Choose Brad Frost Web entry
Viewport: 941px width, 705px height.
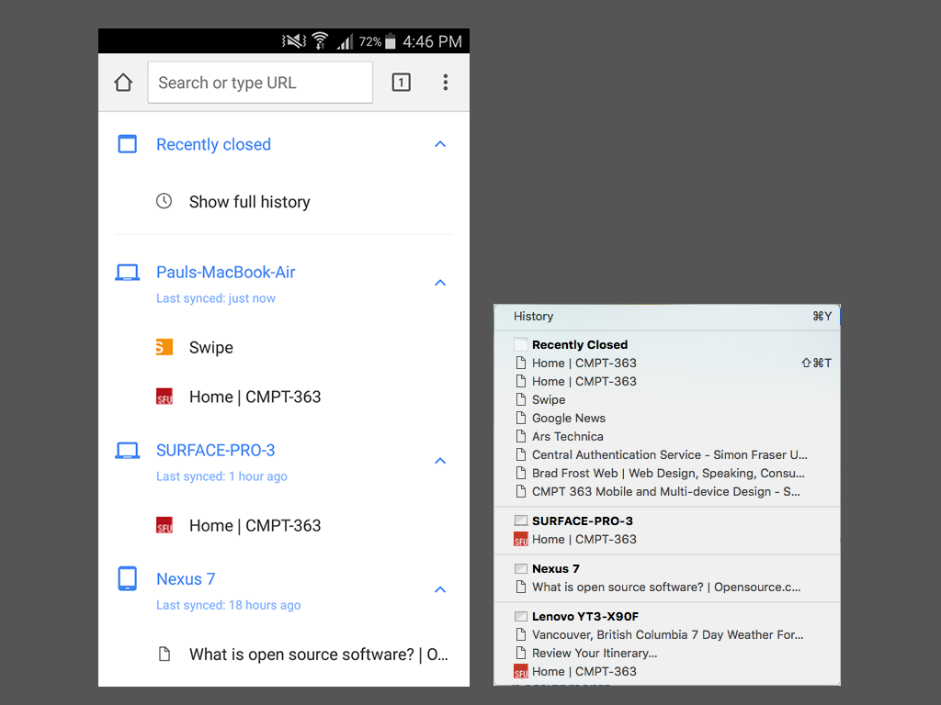point(667,474)
